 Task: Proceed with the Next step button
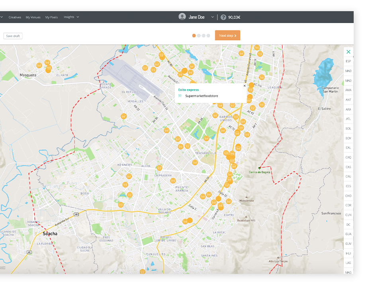(227, 35)
